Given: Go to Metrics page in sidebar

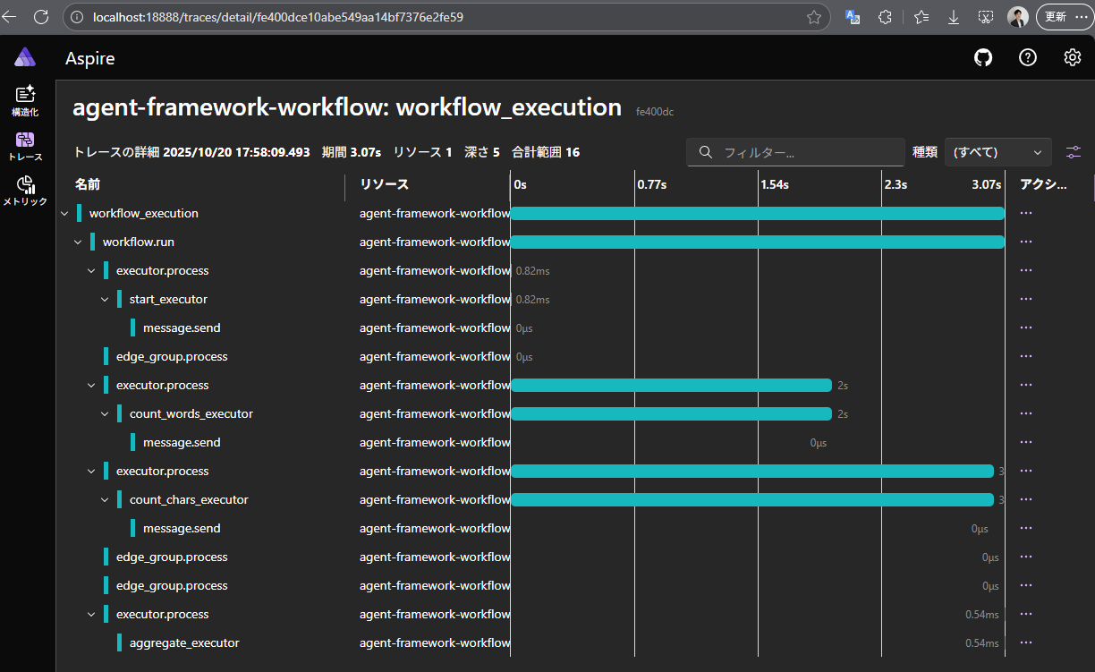Looking at the screenshot, I should pos(25,191).
